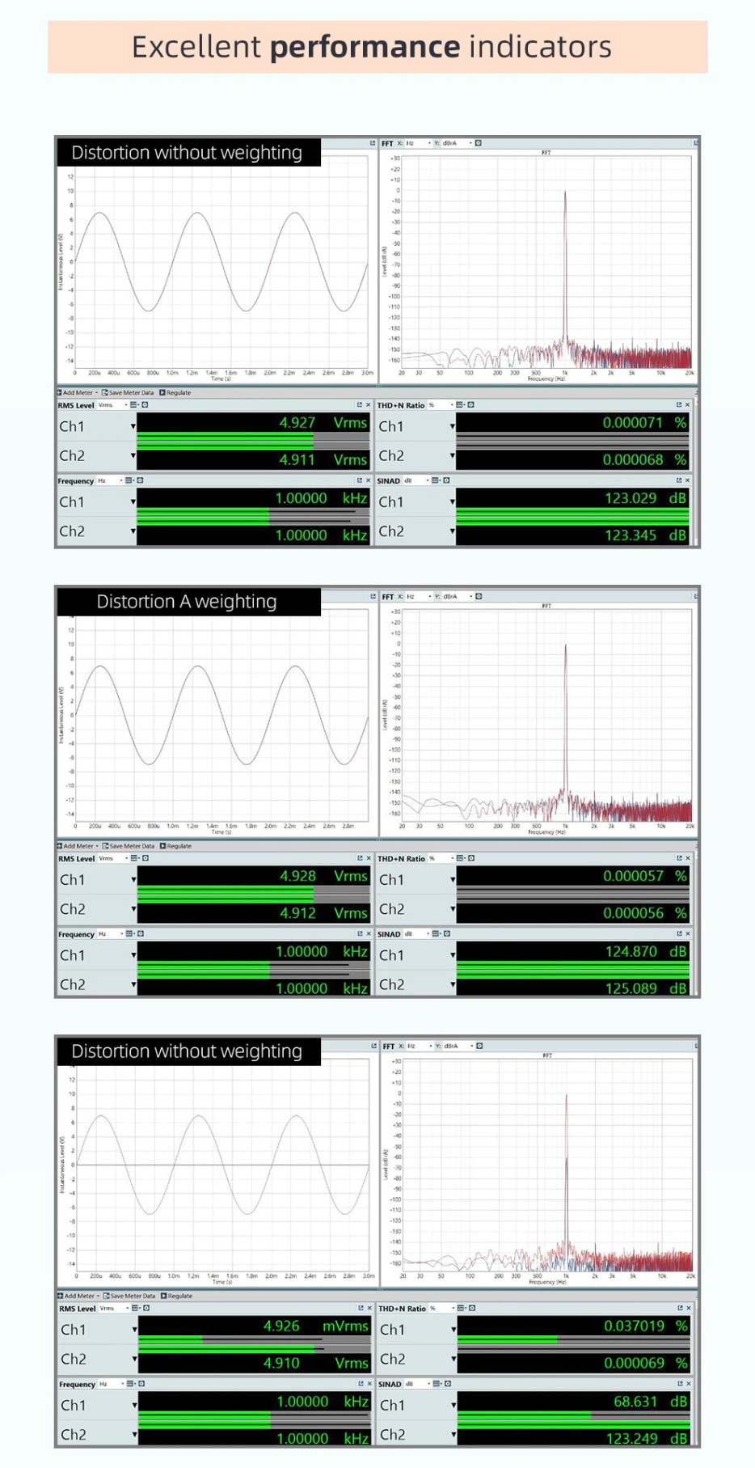Viewport: 755px width, 1468px height.
Task: Click the Ch1 green level bar showing 4.927 Vrms
Action: click(x=225, y=437)
